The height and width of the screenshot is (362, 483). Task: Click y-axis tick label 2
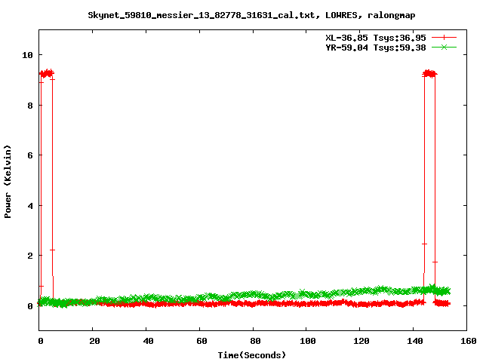point(30,256)
